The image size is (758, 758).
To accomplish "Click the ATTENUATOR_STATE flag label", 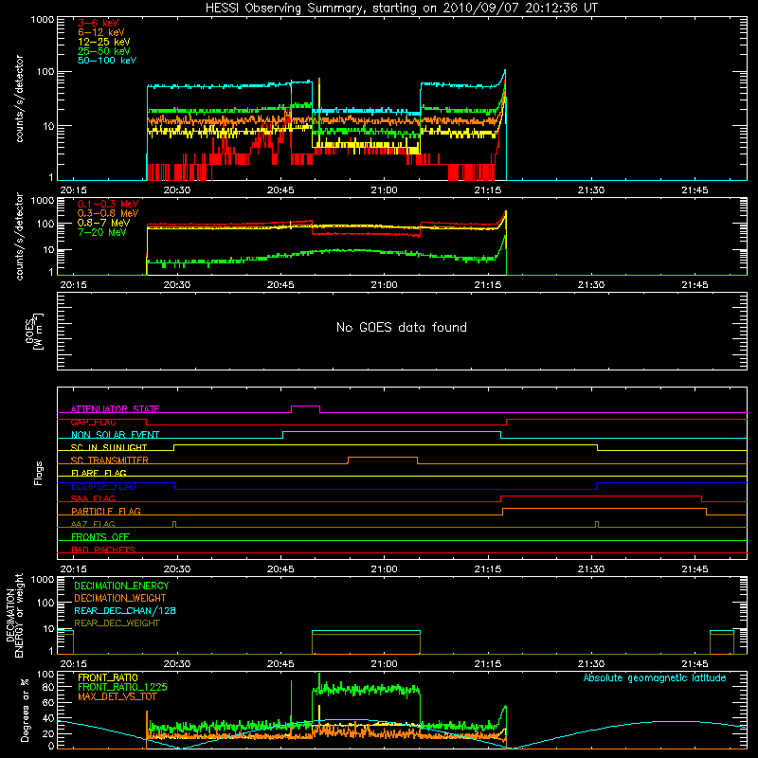I will pyautogui.click(x=115, y=409).
